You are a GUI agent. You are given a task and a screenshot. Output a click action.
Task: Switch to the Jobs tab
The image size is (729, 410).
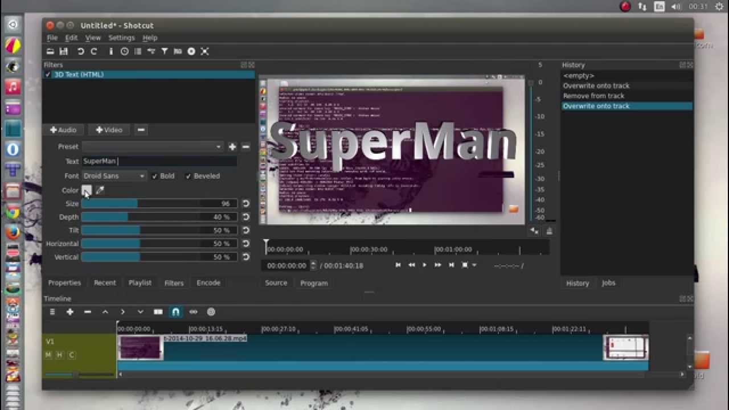608,283
